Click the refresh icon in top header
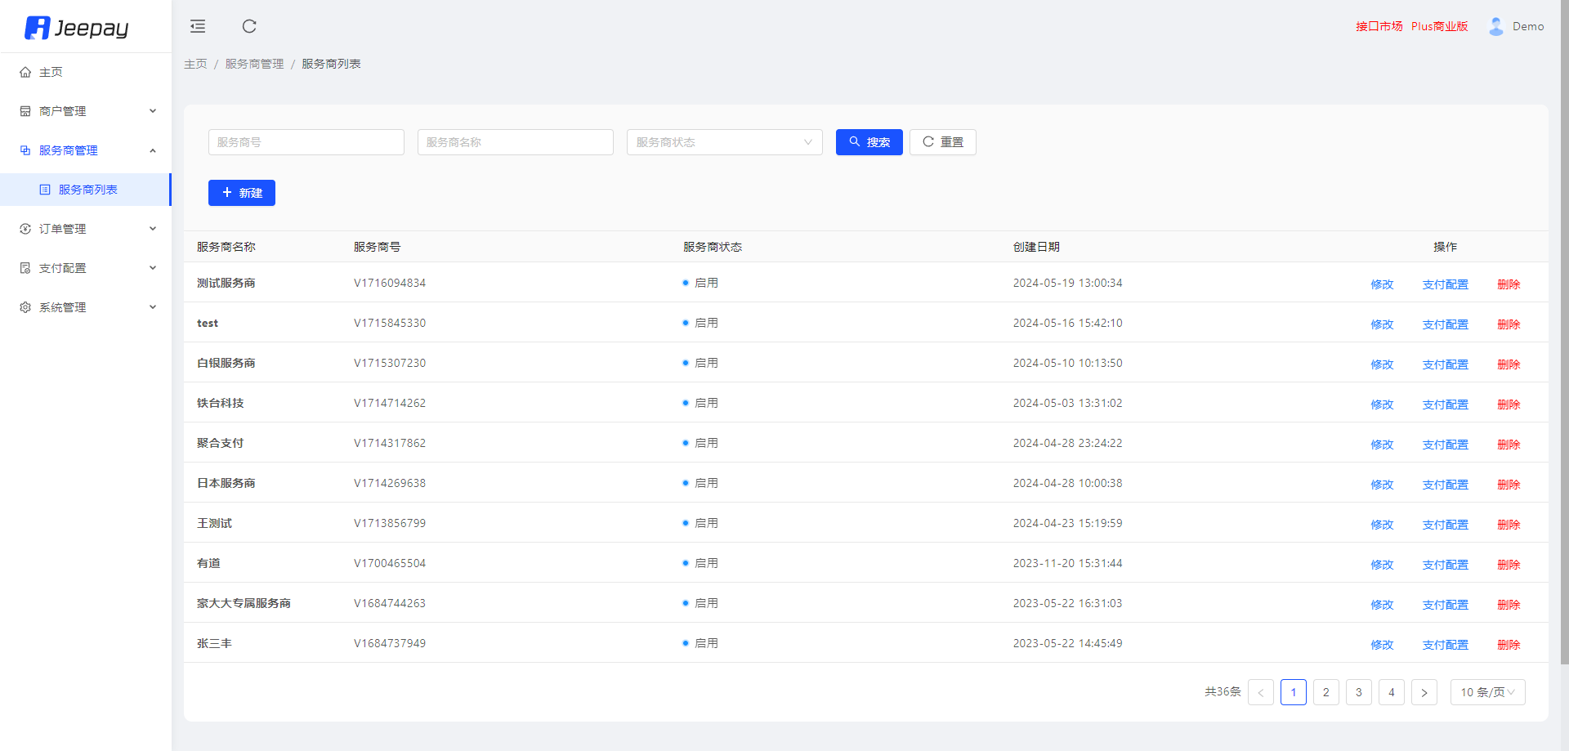 [249, 26]
